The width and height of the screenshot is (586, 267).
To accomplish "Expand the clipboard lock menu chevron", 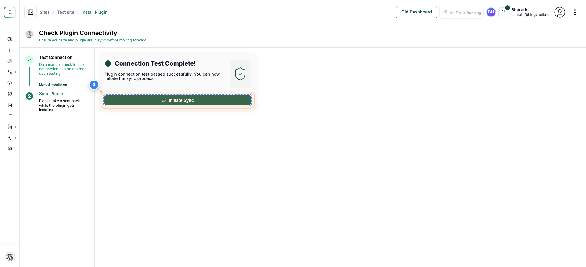I will point(15,127).
